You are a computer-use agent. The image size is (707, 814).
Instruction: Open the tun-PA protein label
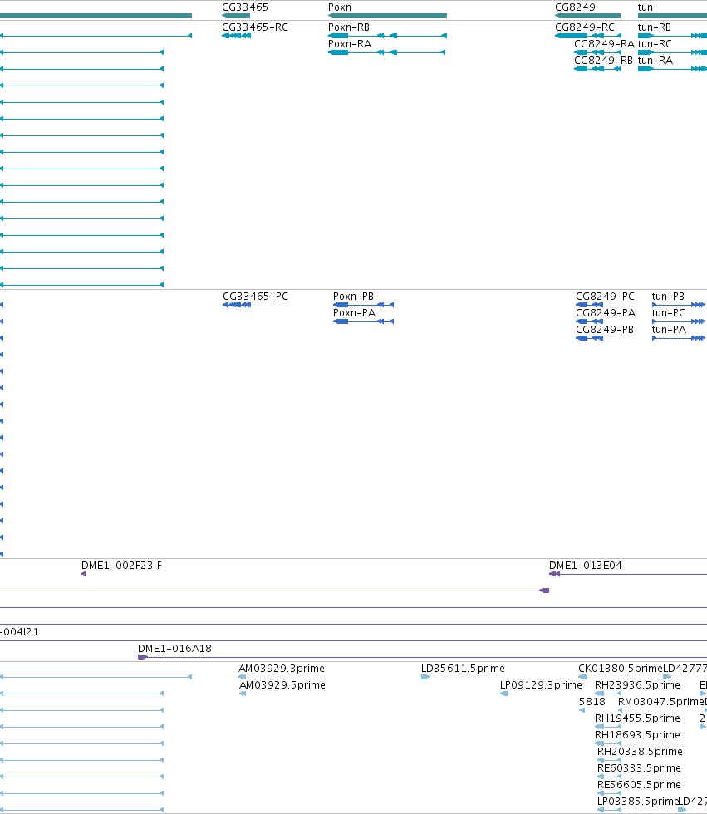pos(669,329)
